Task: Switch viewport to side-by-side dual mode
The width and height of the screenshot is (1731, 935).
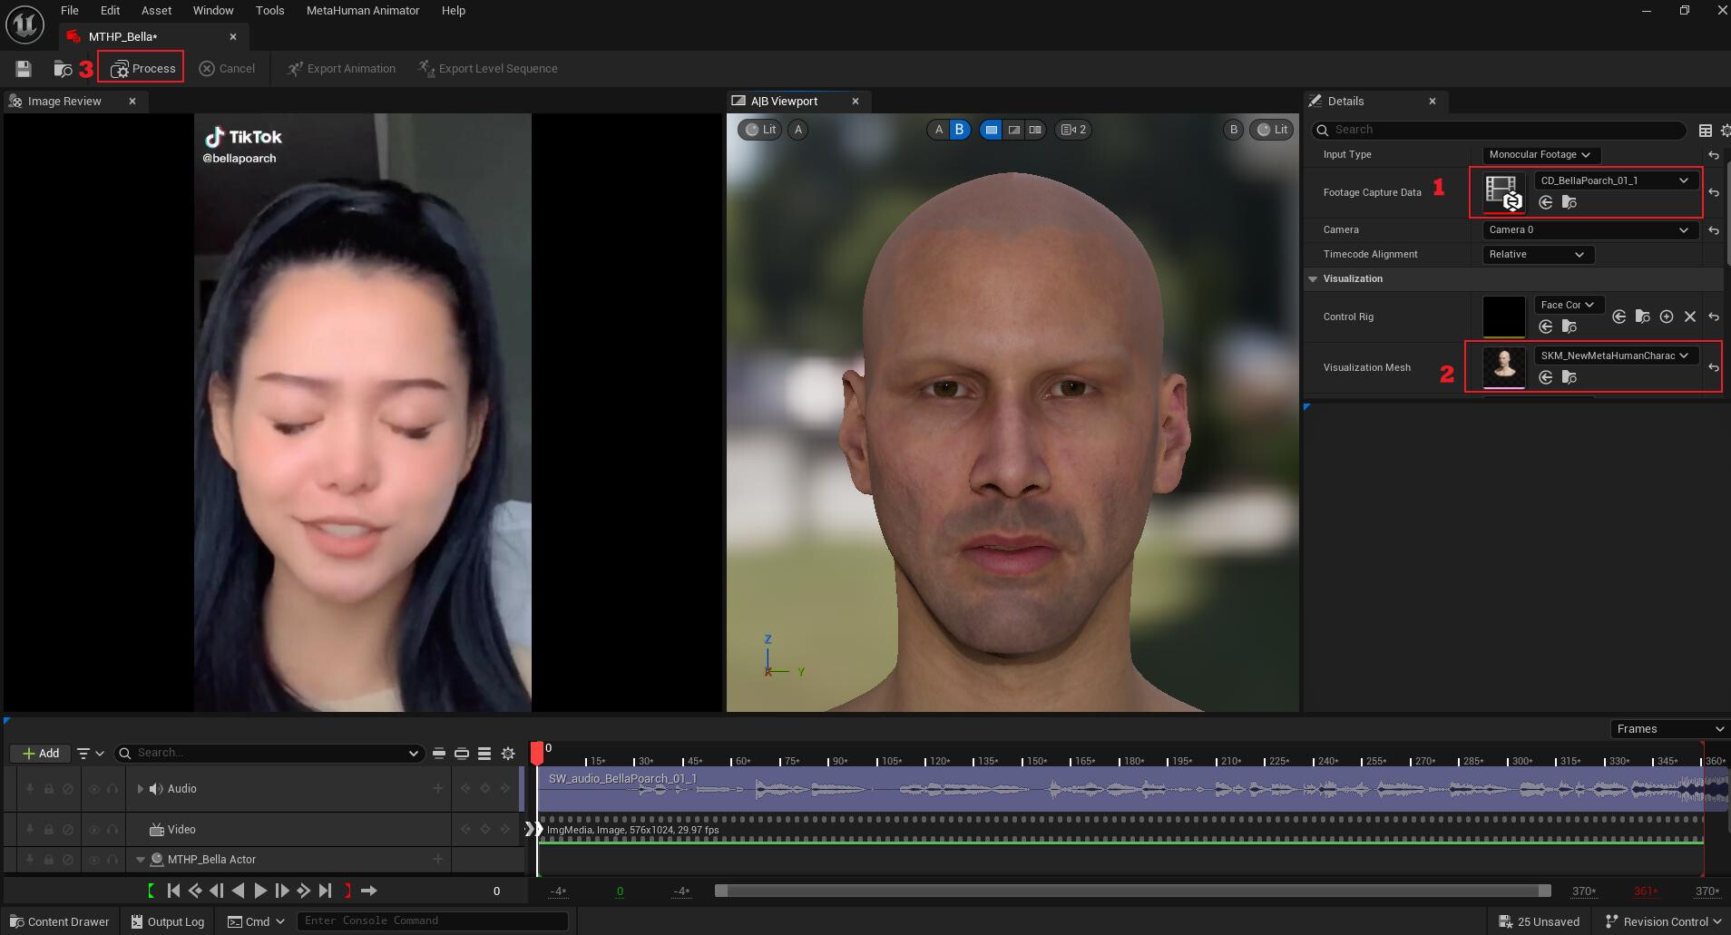Action: (1035, 130)
